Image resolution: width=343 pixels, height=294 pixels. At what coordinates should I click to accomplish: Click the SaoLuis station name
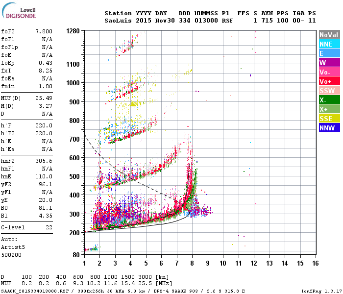pos(118,21)
